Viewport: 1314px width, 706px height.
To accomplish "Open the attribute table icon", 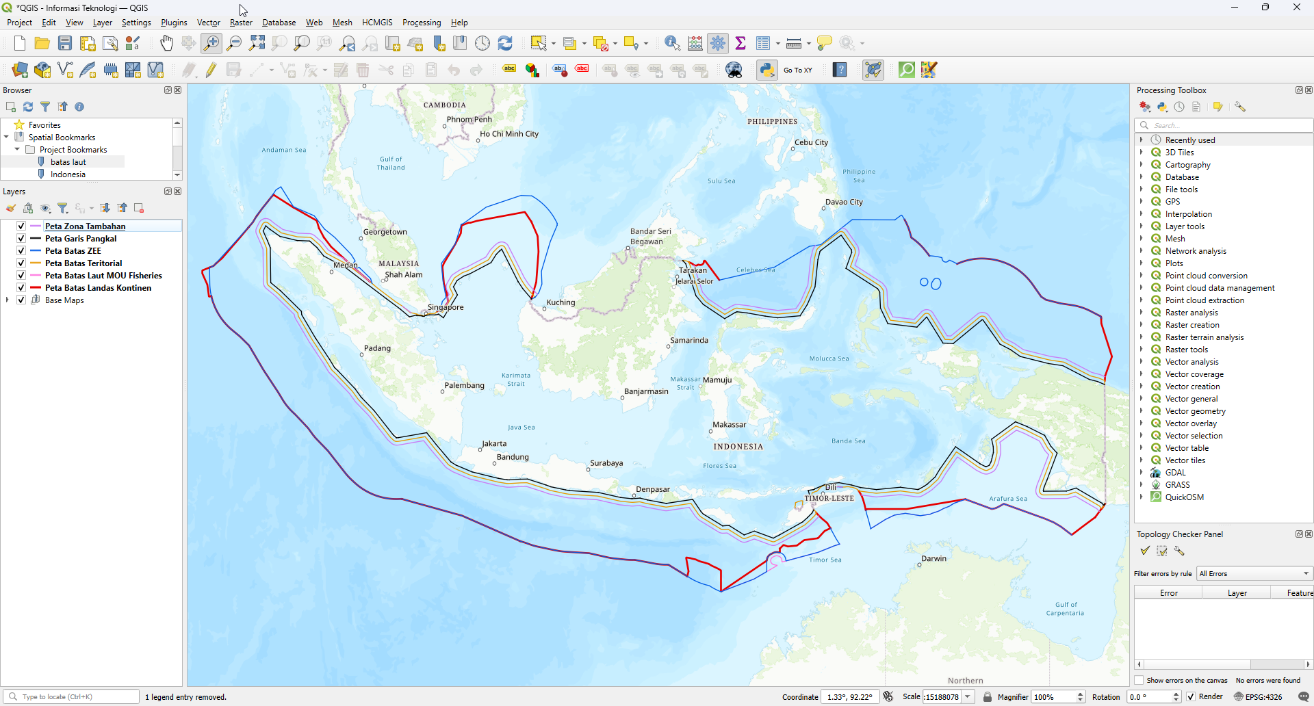I will pyautogui.click(x=763, y=43).
